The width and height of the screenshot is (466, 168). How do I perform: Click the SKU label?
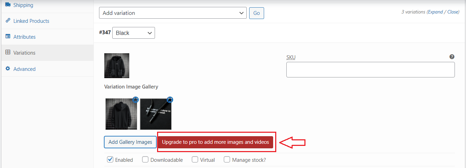pos(291,57)
